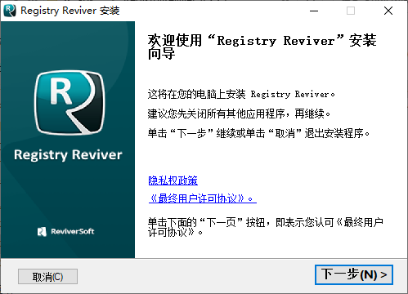The height and width of the screenshot is (294, 408).
Task: Click the Registry Reviver sidebar title text
Action: click(68, 155)
